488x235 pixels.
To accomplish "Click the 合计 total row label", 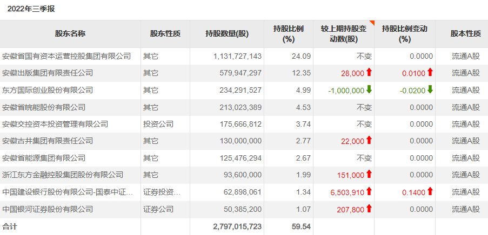I will pos(10,226).
